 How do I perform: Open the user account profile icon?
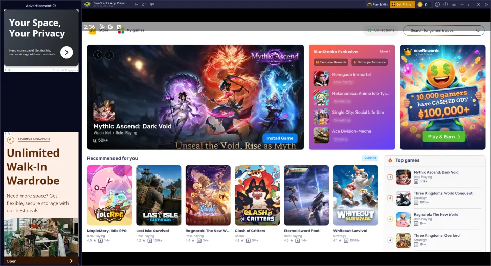(437, 5)
